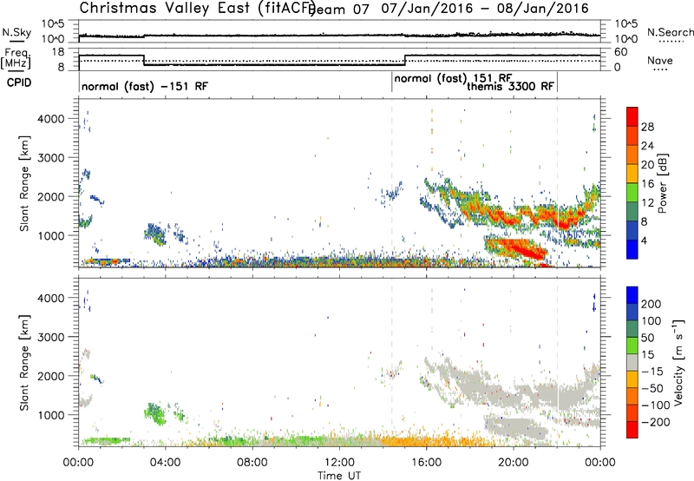Click the 'Time UT' axis title
The height and width of the screenshot is (481, 694).
[x=339, y=476]
